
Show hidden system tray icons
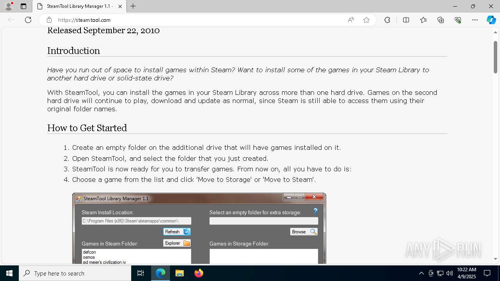421,273
